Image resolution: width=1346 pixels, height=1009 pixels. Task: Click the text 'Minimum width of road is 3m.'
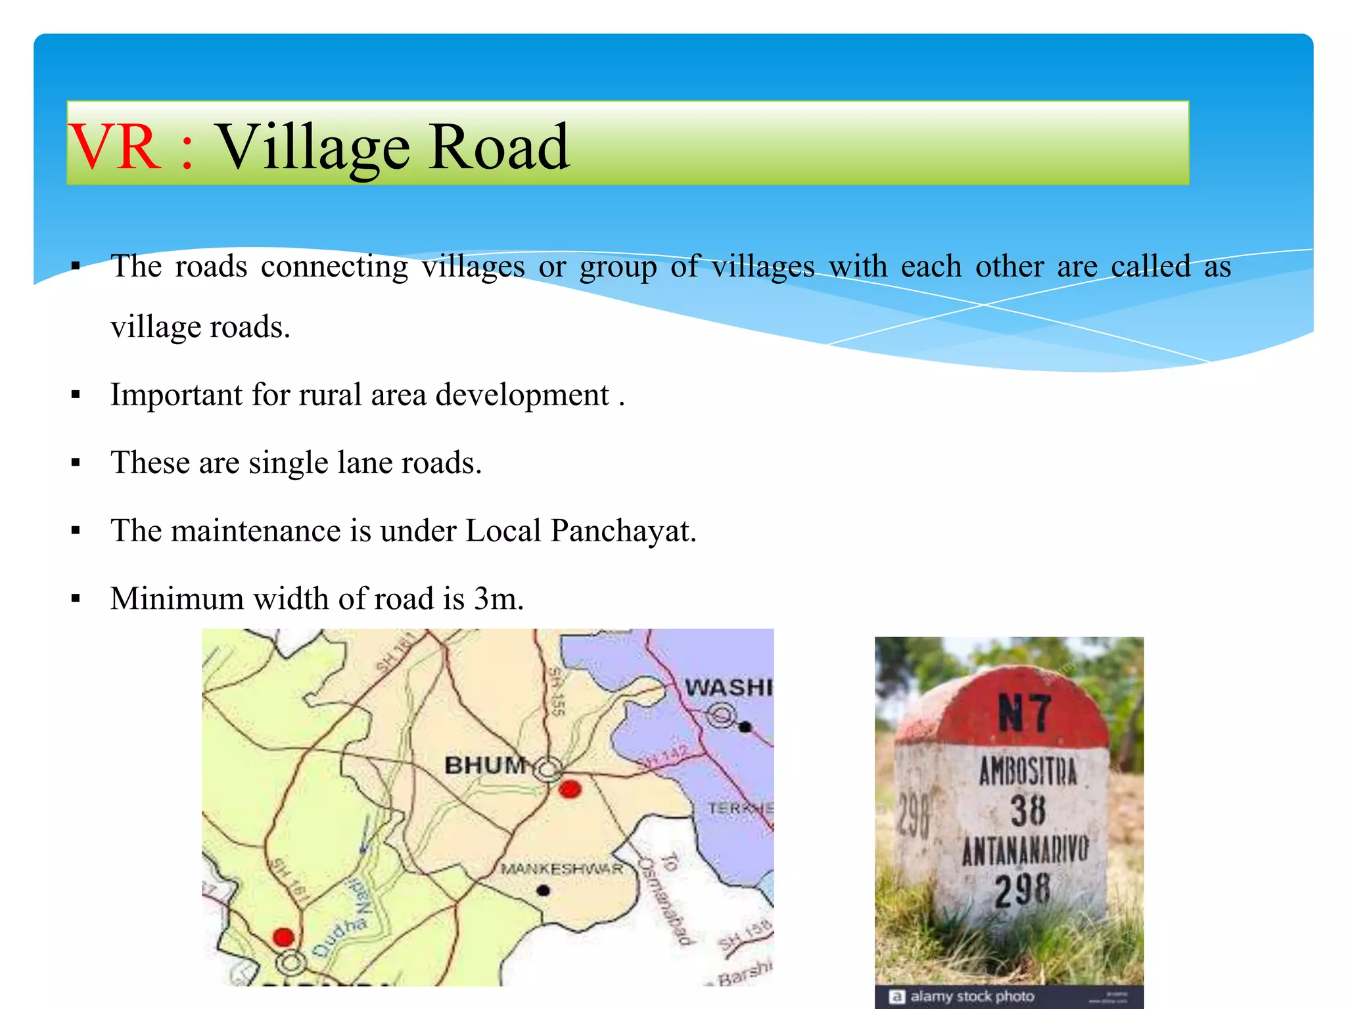coord(317,598)
